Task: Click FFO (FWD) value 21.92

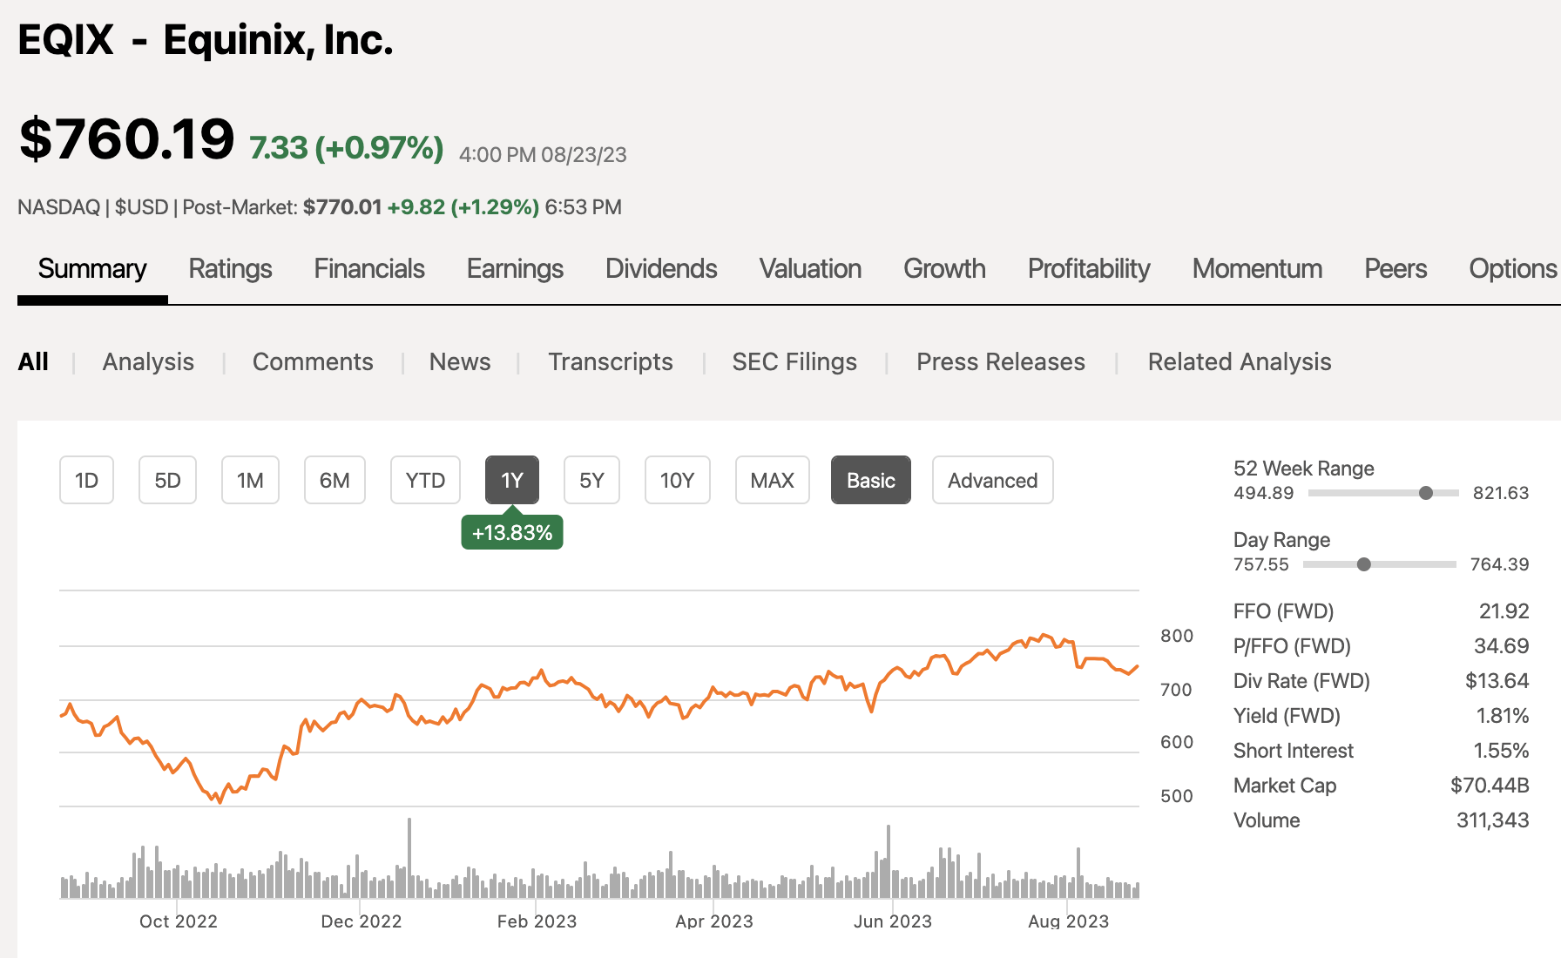Action: point(1504,611)
